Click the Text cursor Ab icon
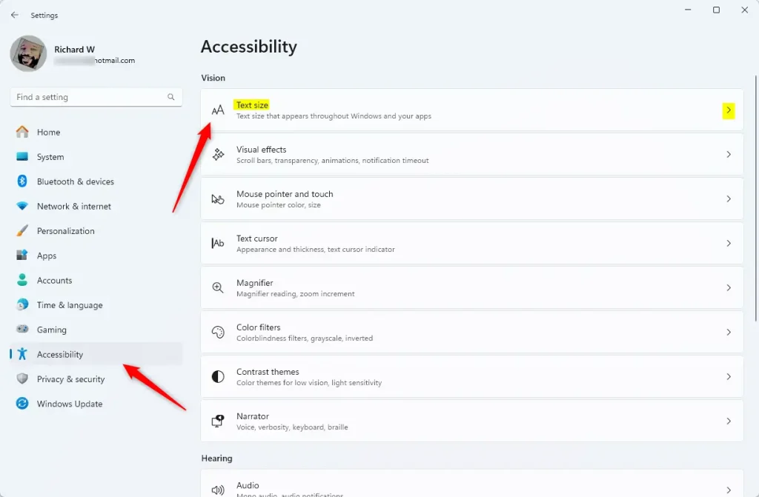 point(218,243)
